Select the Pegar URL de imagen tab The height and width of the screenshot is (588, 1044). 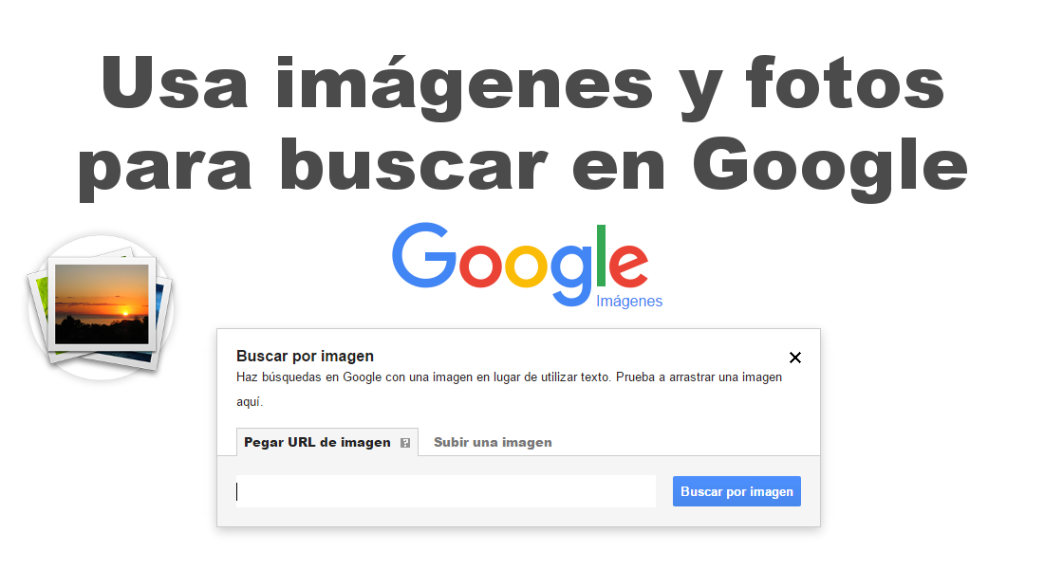click(326, 442)
